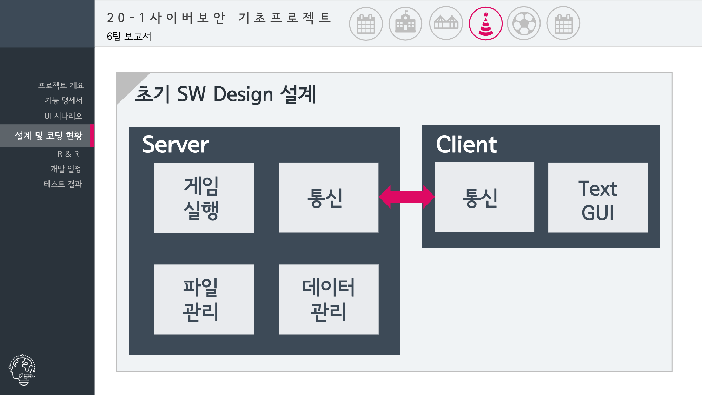
Task: Select the school building icon
Action: [x=405, y=23]
